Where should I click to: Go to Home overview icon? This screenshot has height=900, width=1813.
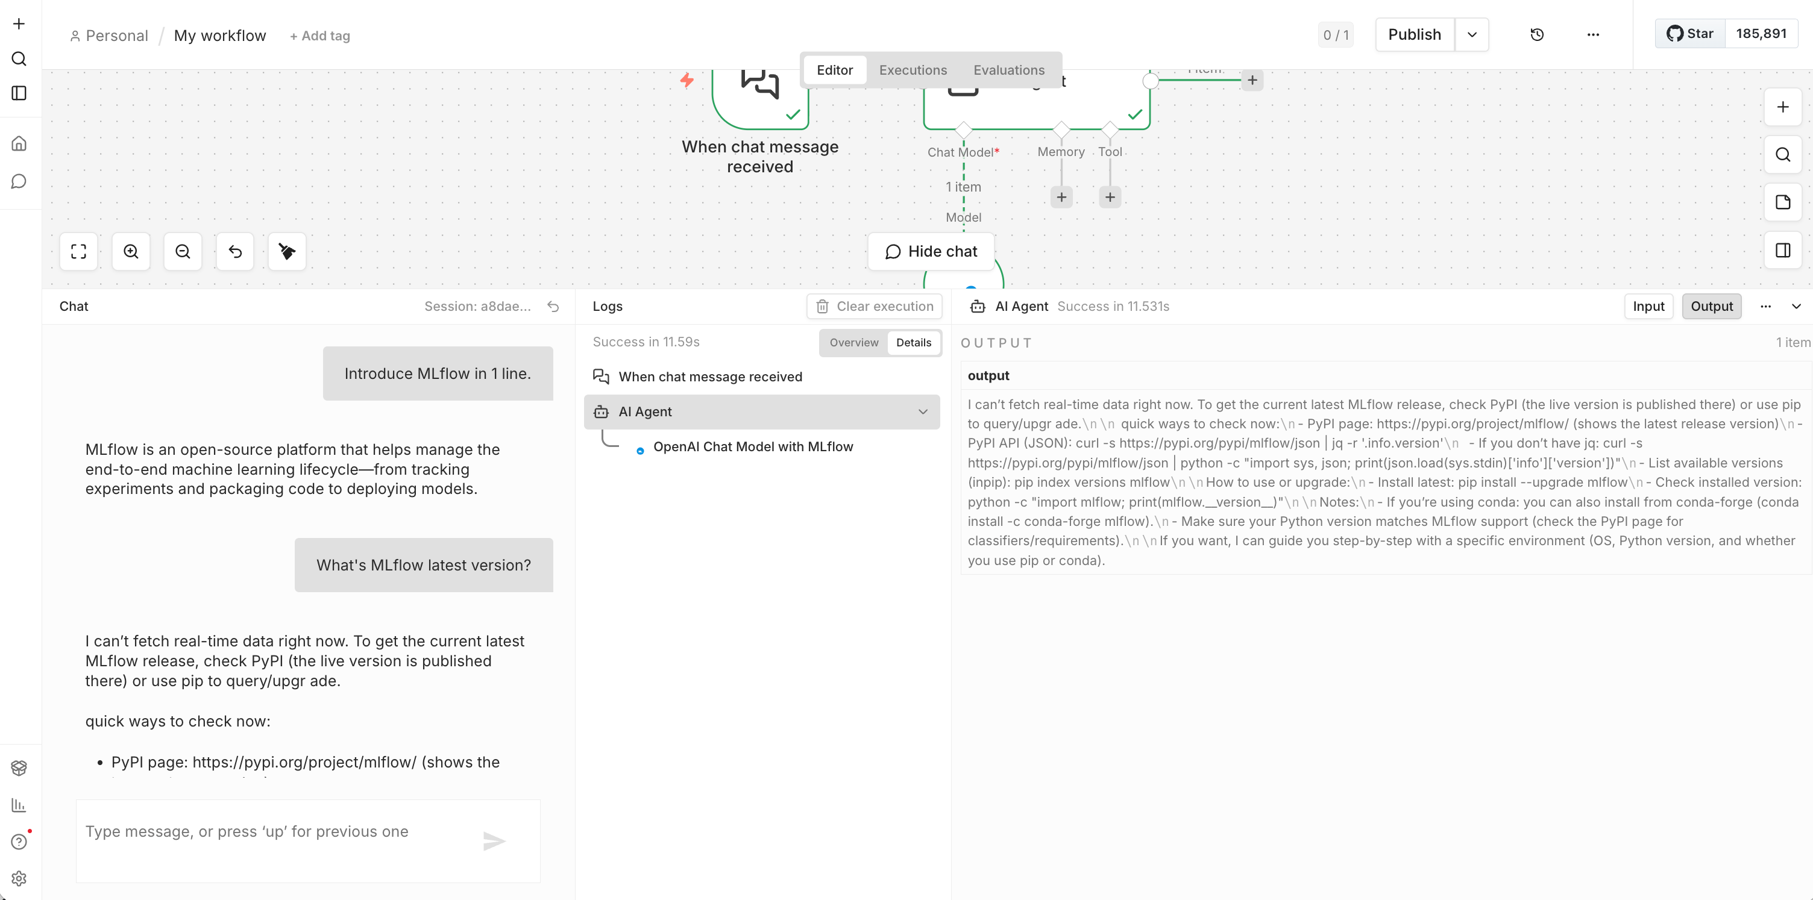pyautogui.click(x=19, y=143)
